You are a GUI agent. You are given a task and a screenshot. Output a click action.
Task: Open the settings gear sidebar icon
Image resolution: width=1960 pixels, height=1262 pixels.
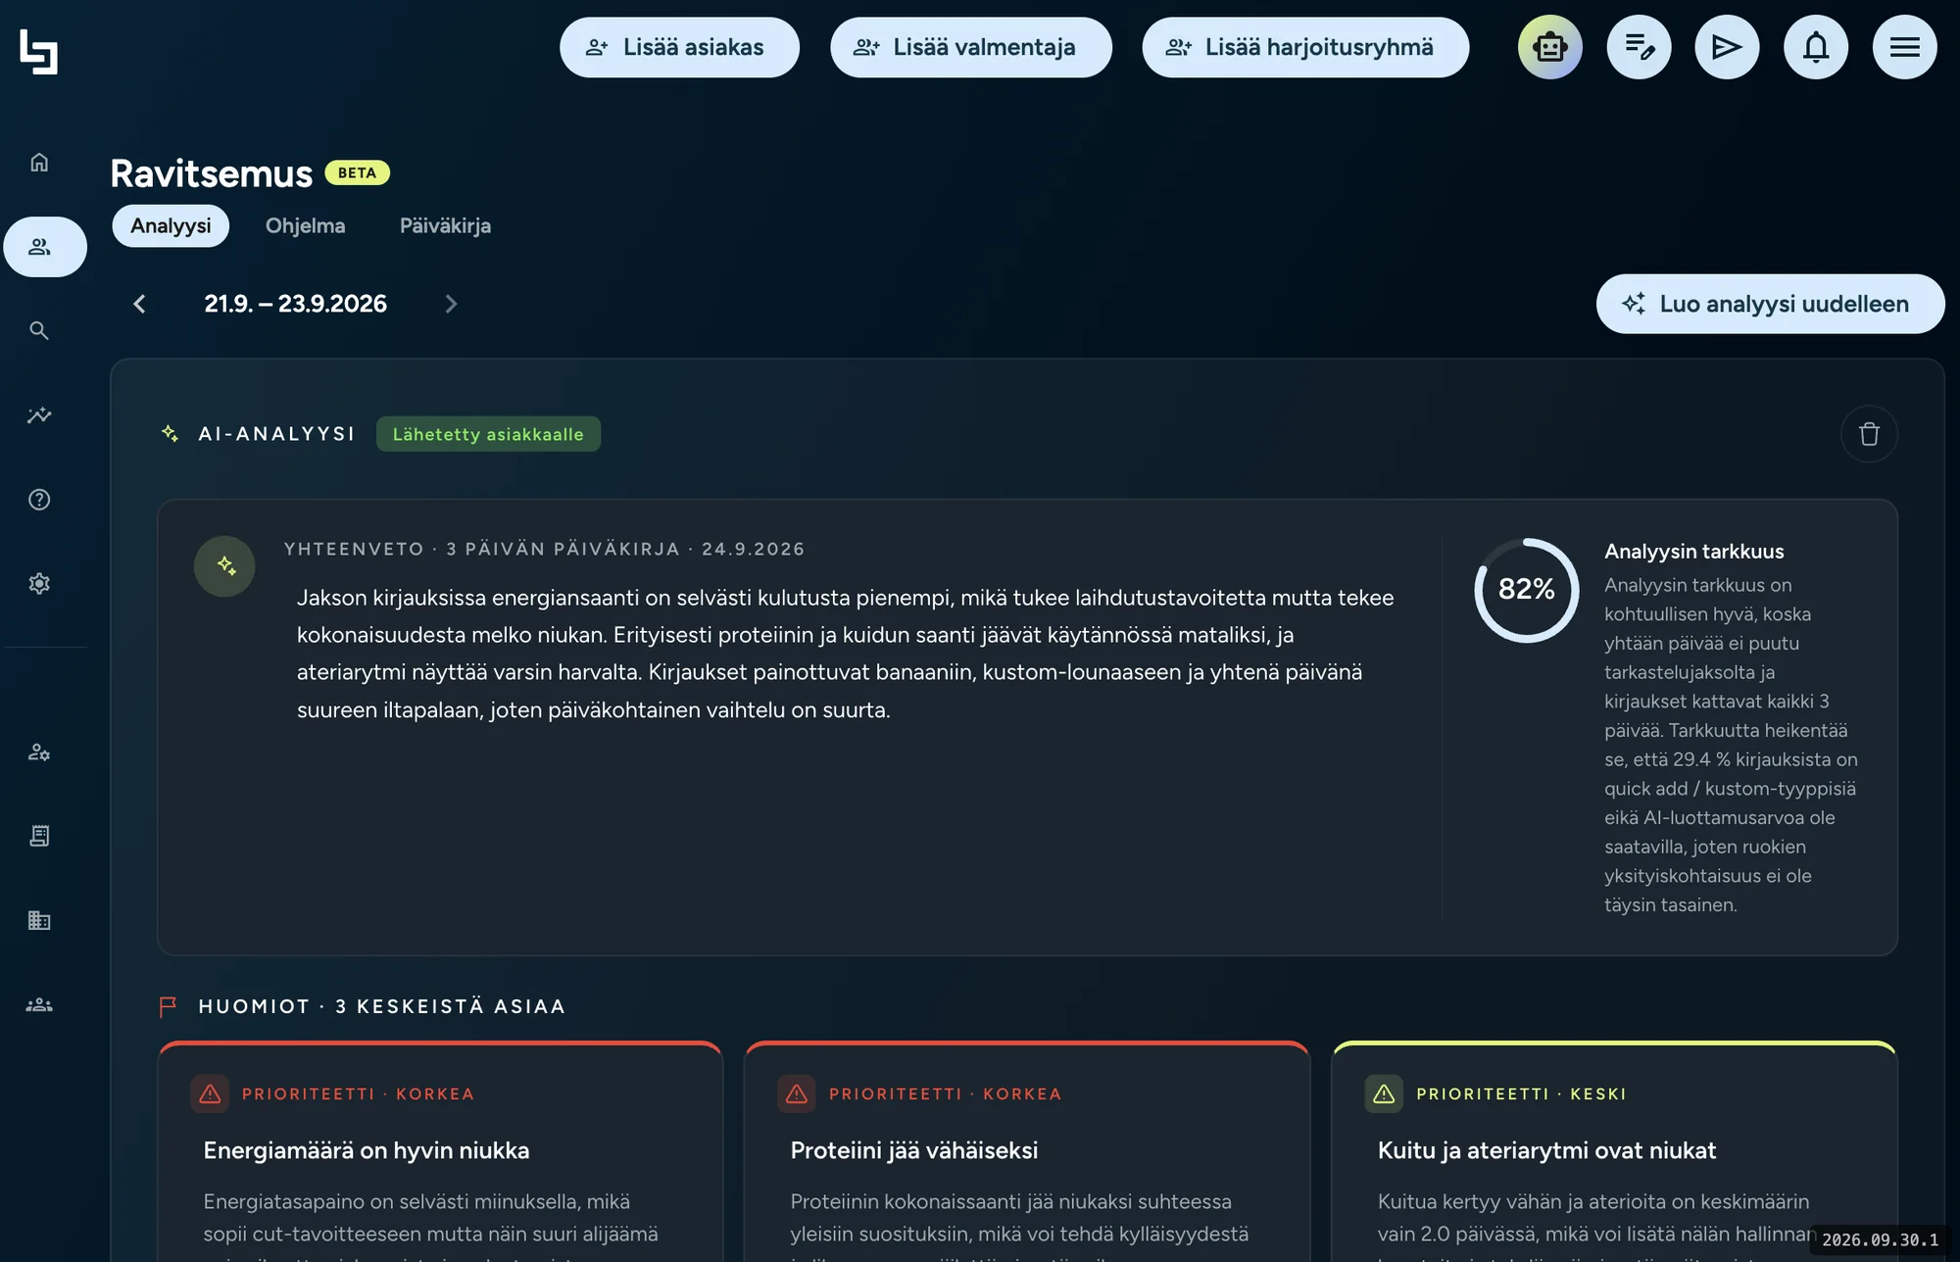[x=39, y=584]
